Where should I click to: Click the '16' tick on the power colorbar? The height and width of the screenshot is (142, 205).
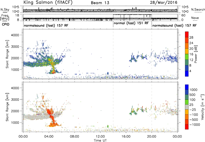coord(191,54)
